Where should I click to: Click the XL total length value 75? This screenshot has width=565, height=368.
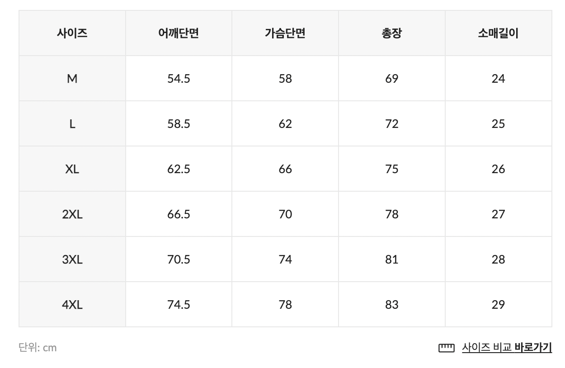coord(391,169)
